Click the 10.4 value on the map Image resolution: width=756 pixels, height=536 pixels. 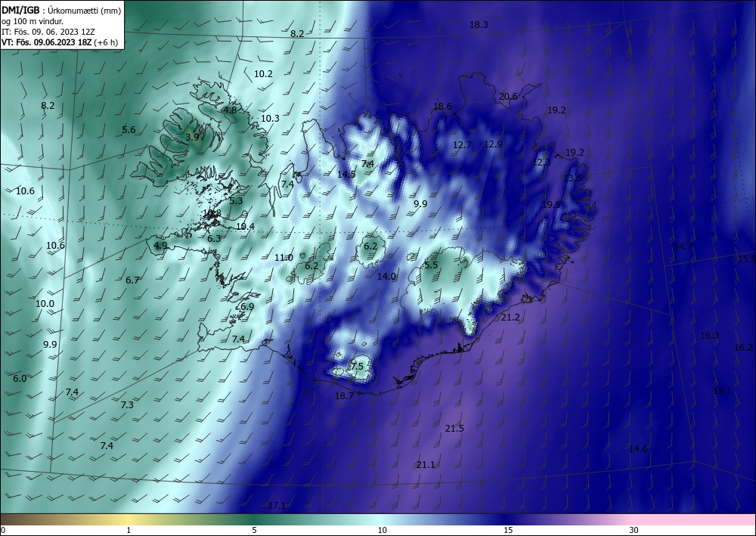246,226
